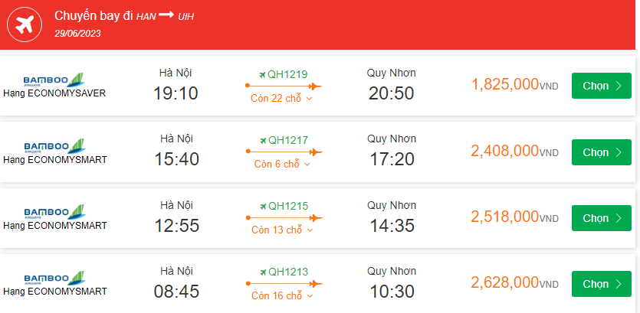Image resolution: width=640 pixels, height=313 pixels.
Task: Click the green plane icon beside QH1217
Action: (262, 140)
